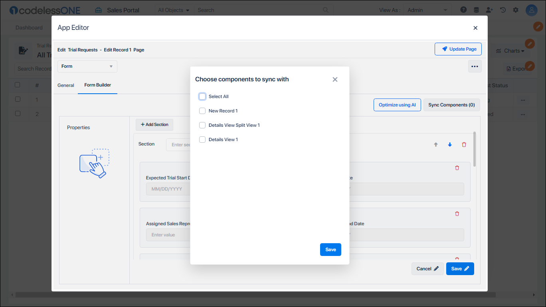Check Details View Split View 1

pos(202,125)
